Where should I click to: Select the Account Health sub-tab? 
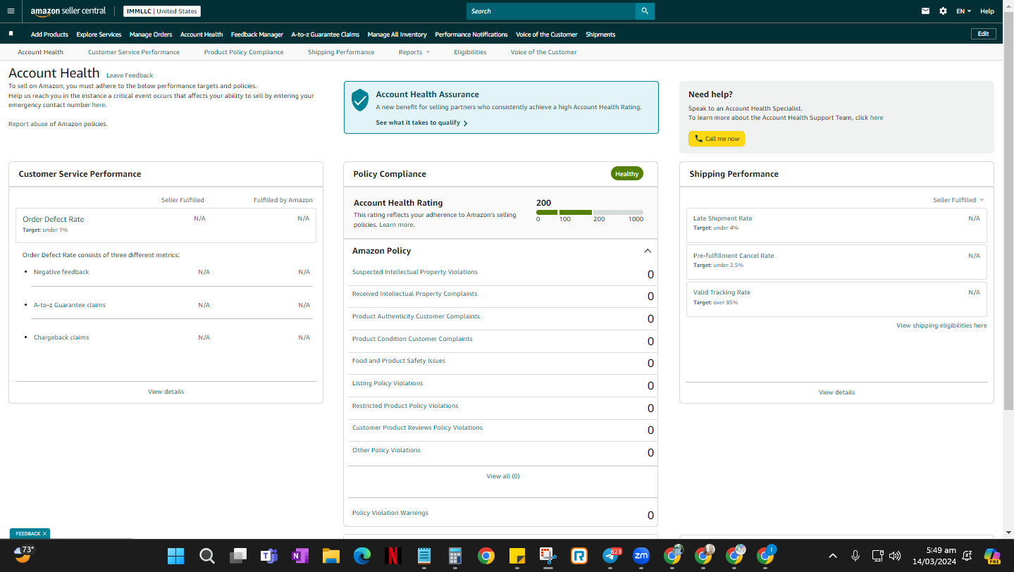pyautogui.click(x=40, y=52)
